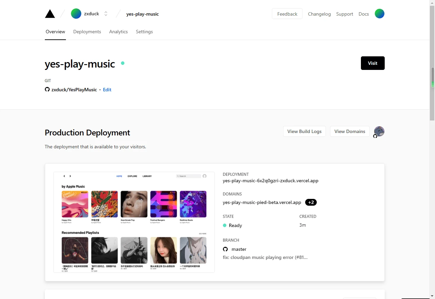Switch to the Deployments tab
Screen dimensions: 435x299
(x=87, y=32)
